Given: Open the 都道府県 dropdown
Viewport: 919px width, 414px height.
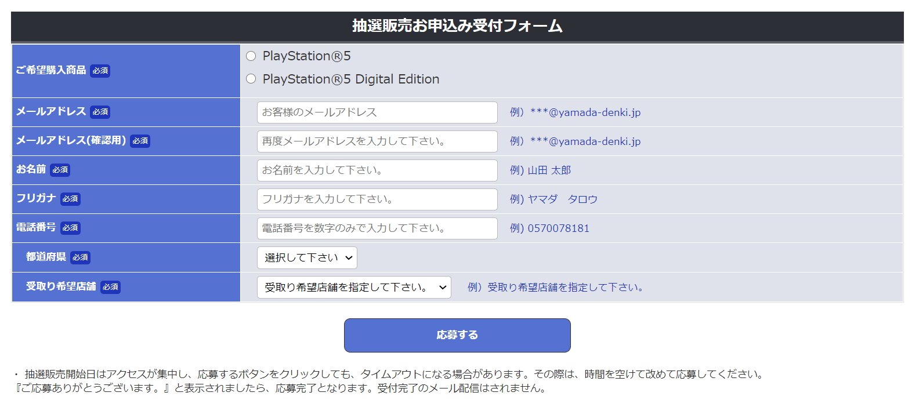Looking at the screenshot, I should pos(307,258).
